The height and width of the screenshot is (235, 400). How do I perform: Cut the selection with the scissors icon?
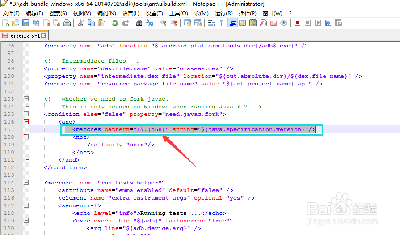81,23
